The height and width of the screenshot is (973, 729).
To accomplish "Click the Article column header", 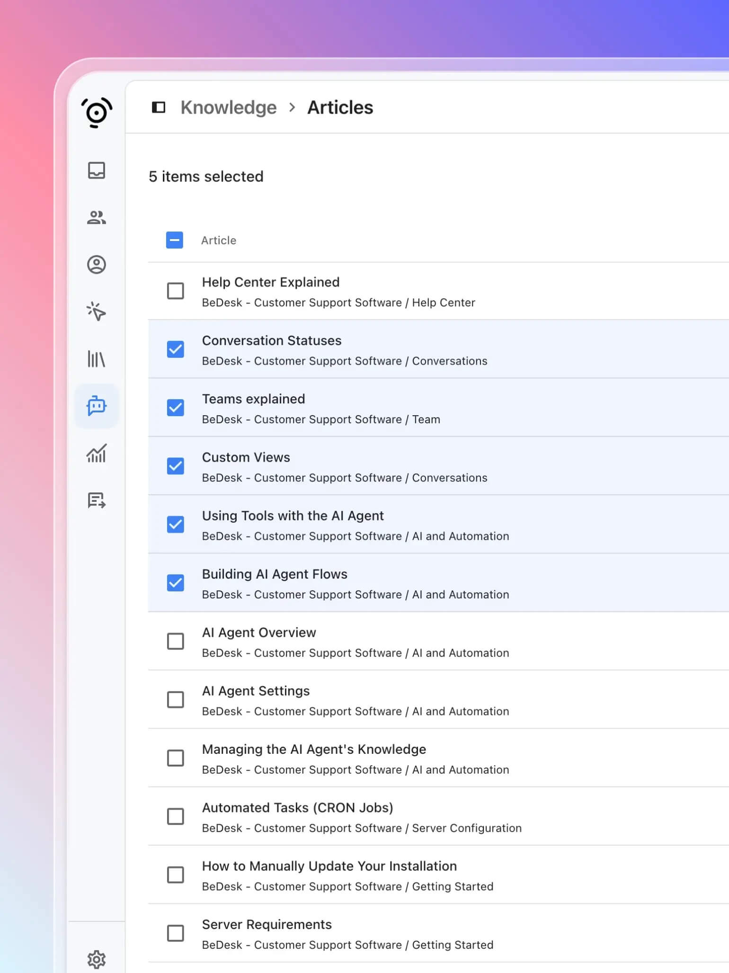I will coord(219,241).
